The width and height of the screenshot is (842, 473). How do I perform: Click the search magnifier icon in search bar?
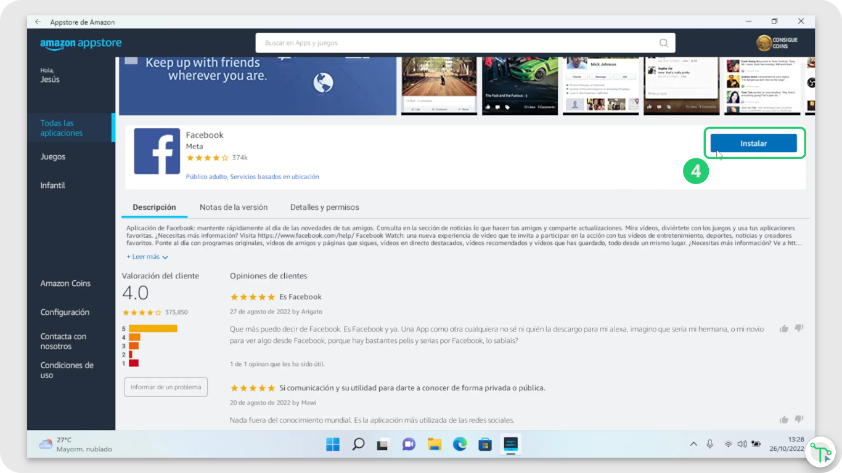663,43
